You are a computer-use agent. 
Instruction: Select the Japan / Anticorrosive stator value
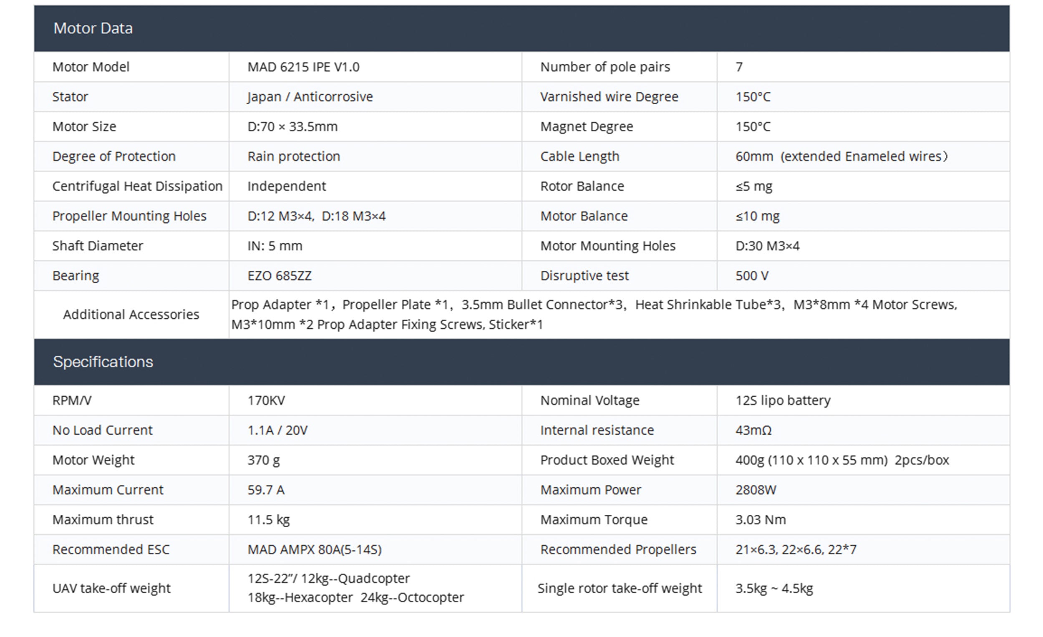pyautogui.click(x=310, y=97)
